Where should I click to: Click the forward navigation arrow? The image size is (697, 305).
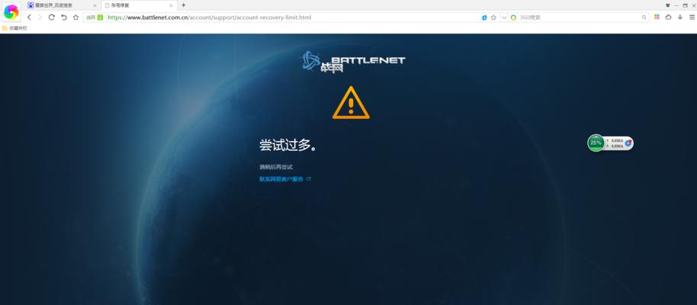40,18
